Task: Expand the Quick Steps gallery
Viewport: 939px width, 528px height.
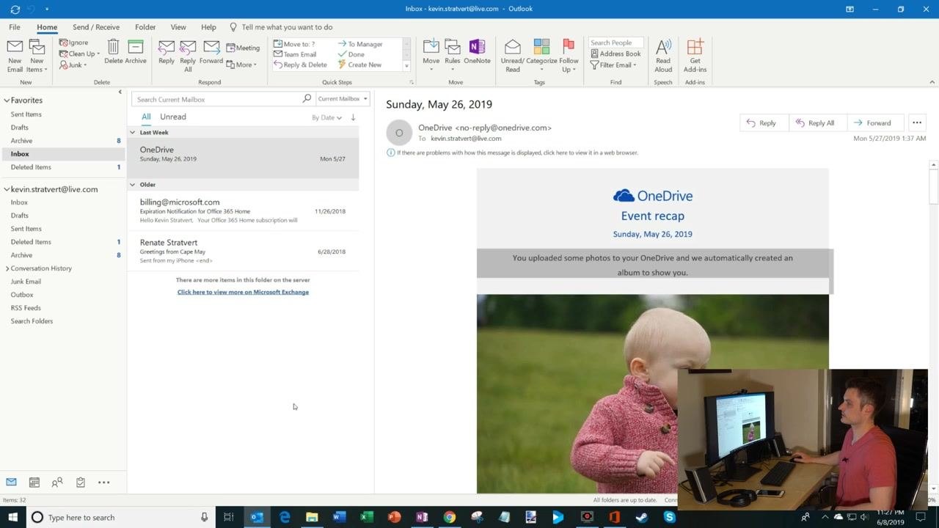Action: point(406,66)
